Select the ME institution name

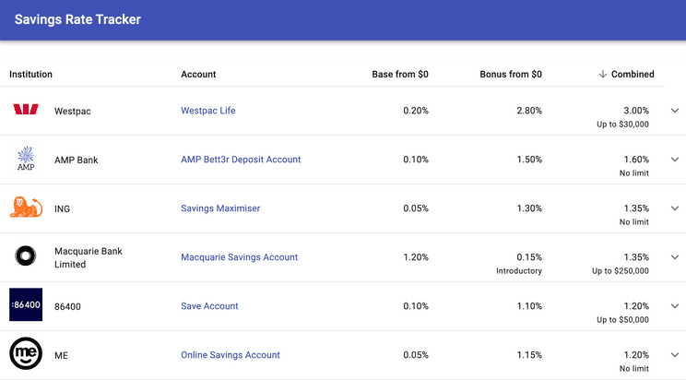61,355
